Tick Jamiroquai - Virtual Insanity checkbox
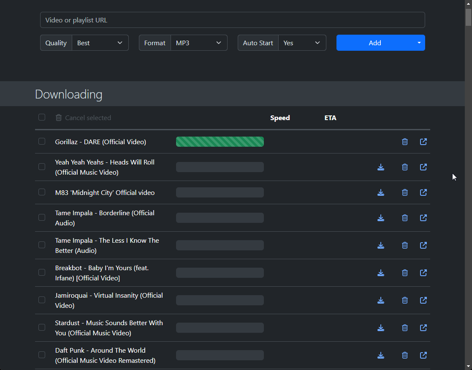Viewport: 472px width, 370px height. click(x=42, y=299)
